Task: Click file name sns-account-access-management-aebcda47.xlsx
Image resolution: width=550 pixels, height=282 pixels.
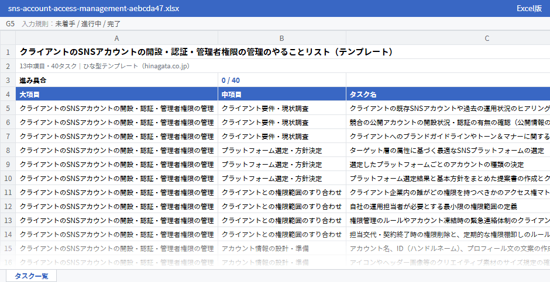Action: [94, 8]
